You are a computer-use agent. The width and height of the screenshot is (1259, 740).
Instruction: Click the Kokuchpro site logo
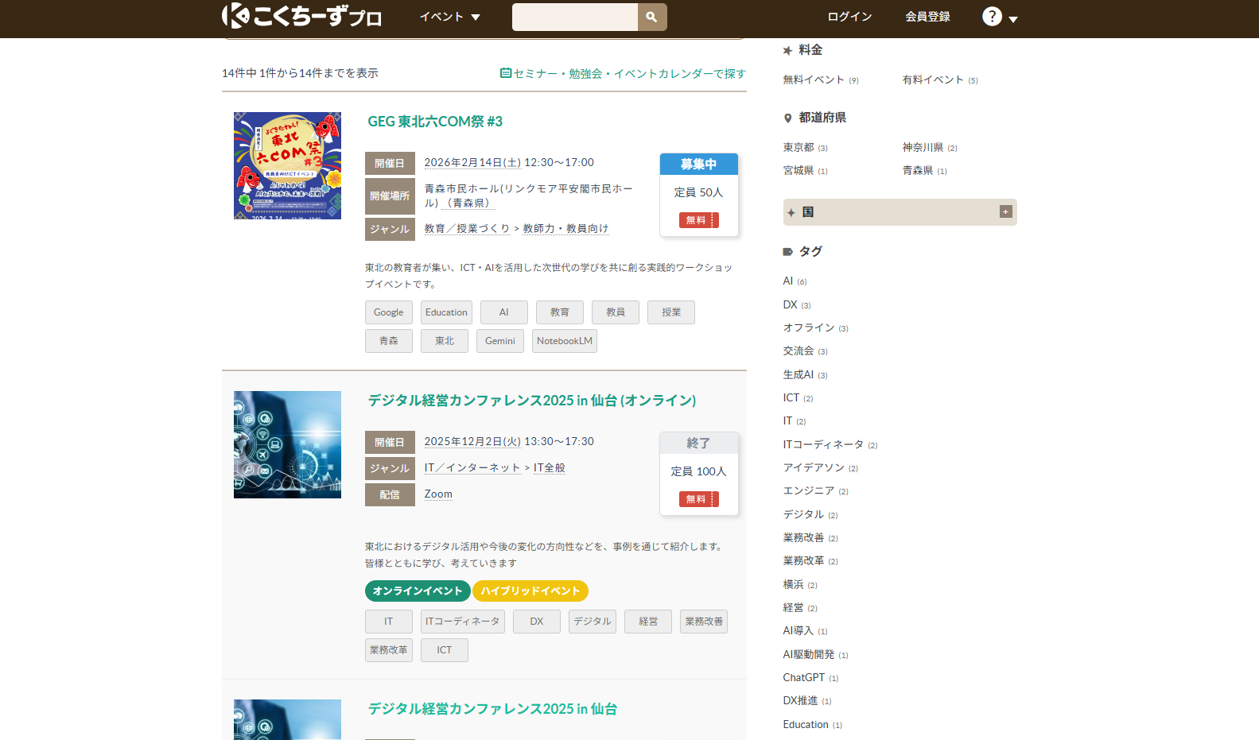[x=301, y=16]
